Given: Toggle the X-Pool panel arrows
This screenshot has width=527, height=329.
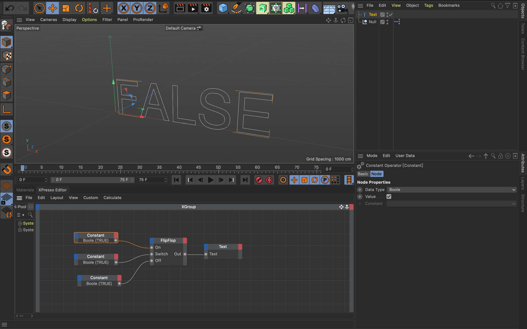Looking at the screenshot, I should click(x=31, y=207).
